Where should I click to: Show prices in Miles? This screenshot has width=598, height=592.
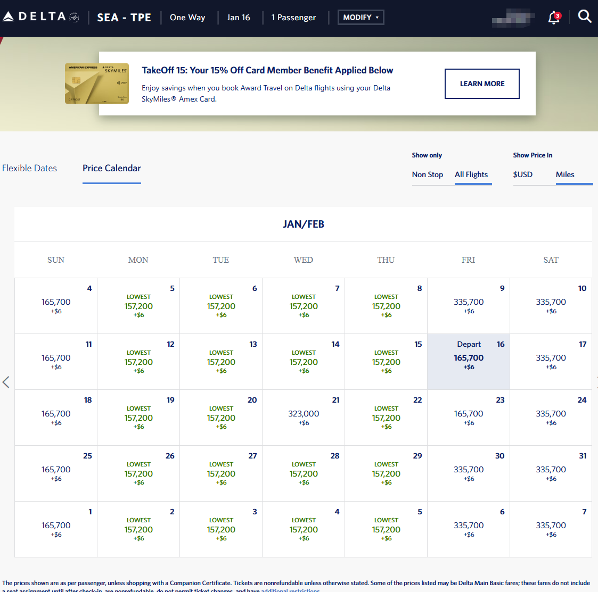[565, 174]
